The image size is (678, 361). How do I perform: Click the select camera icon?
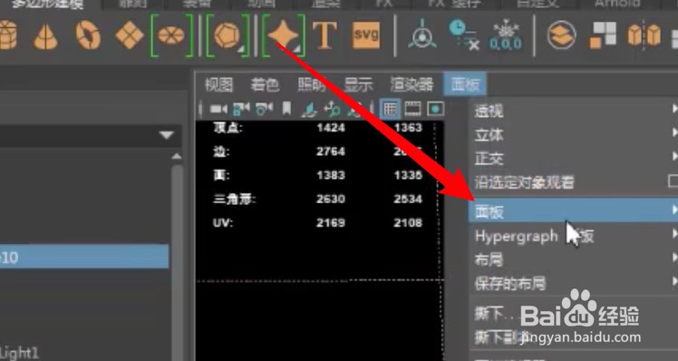click(x=218, y=109)
